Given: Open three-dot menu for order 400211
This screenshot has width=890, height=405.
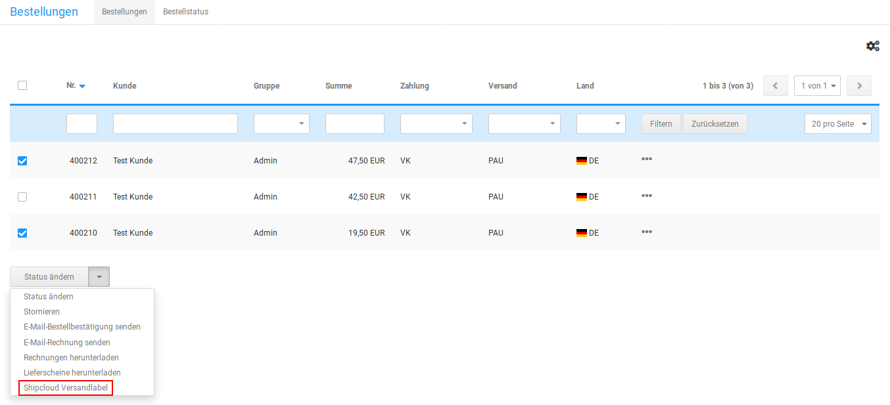Looking at the screenshot, I should [x=647, y=196].
